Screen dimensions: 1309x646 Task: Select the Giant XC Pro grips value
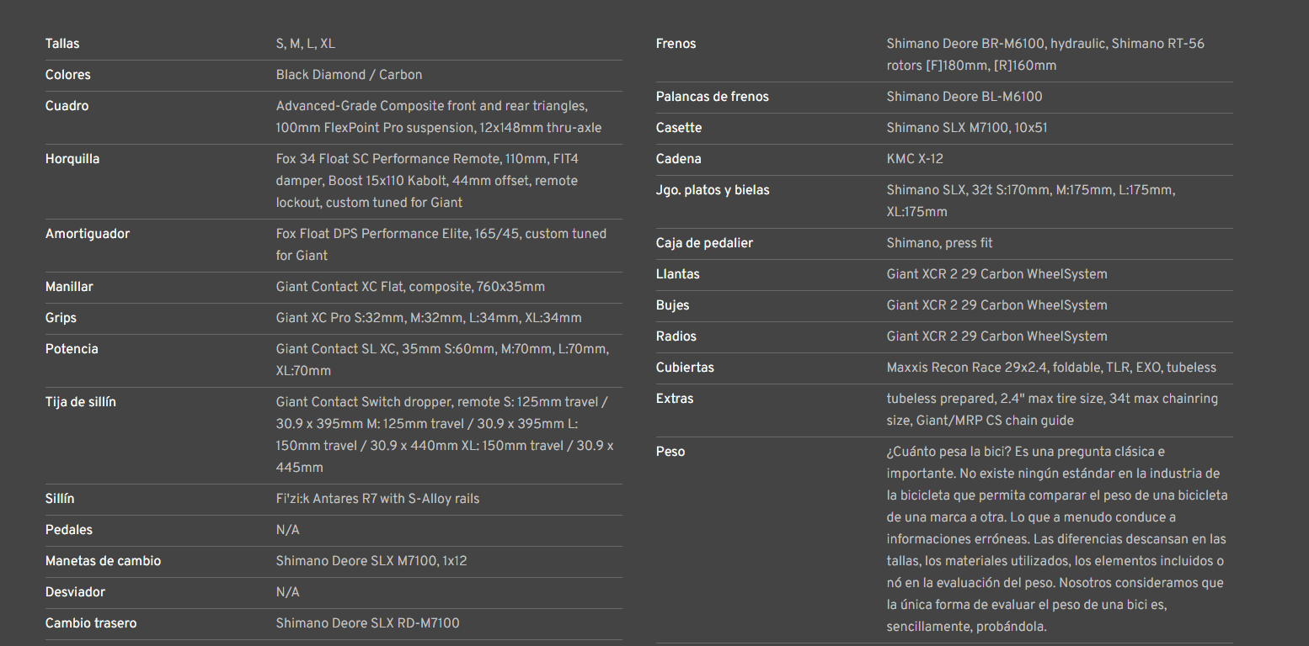click(x=429, y=318)
